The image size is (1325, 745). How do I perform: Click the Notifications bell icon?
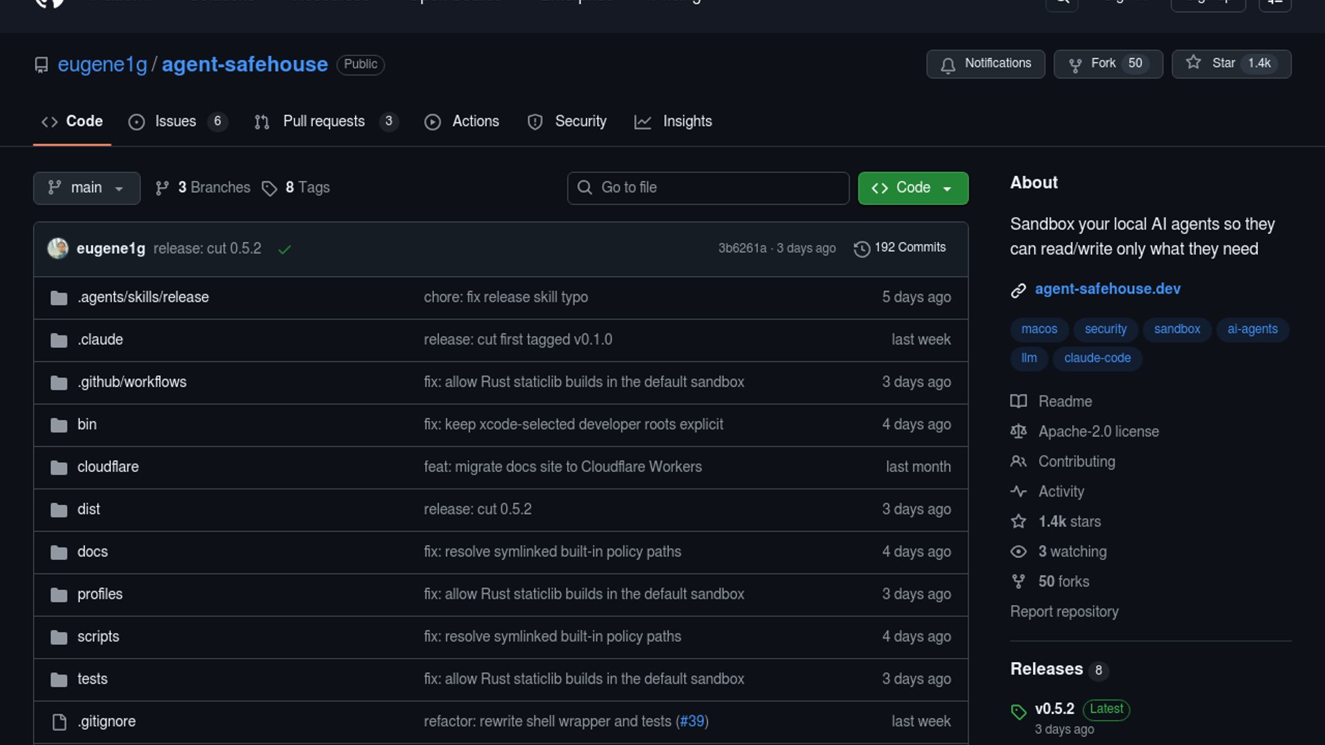(948, 65)
